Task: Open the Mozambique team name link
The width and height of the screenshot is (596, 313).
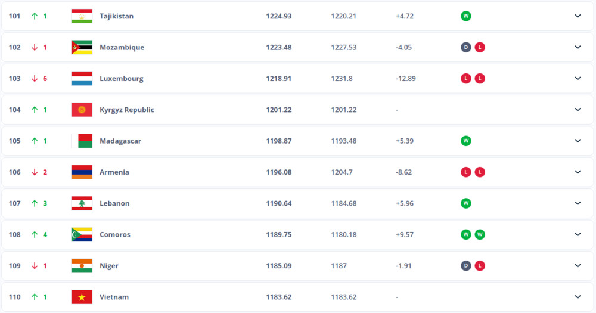Action: 122,47
